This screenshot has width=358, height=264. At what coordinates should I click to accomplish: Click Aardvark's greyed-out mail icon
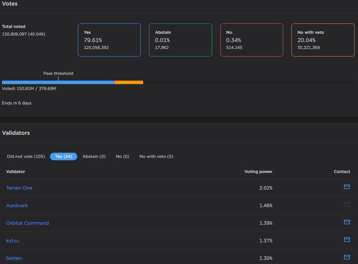347,204
